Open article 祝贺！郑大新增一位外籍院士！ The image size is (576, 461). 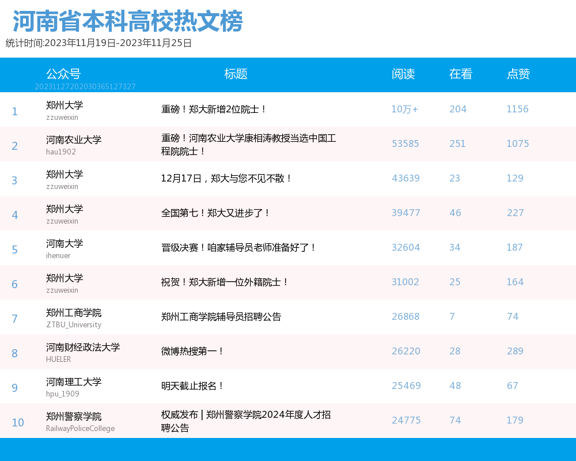224,282
